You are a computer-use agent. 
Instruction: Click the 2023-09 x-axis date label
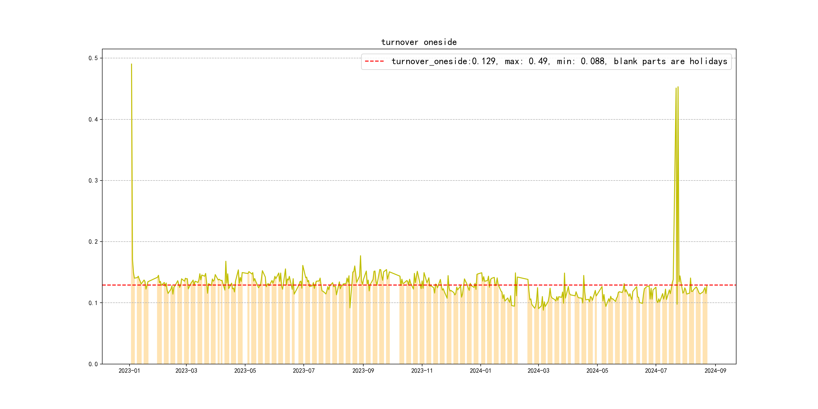click(x=363, y=371)
